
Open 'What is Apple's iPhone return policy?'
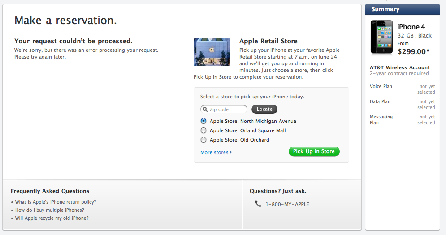pyautogui.click(x=56, y=202)
